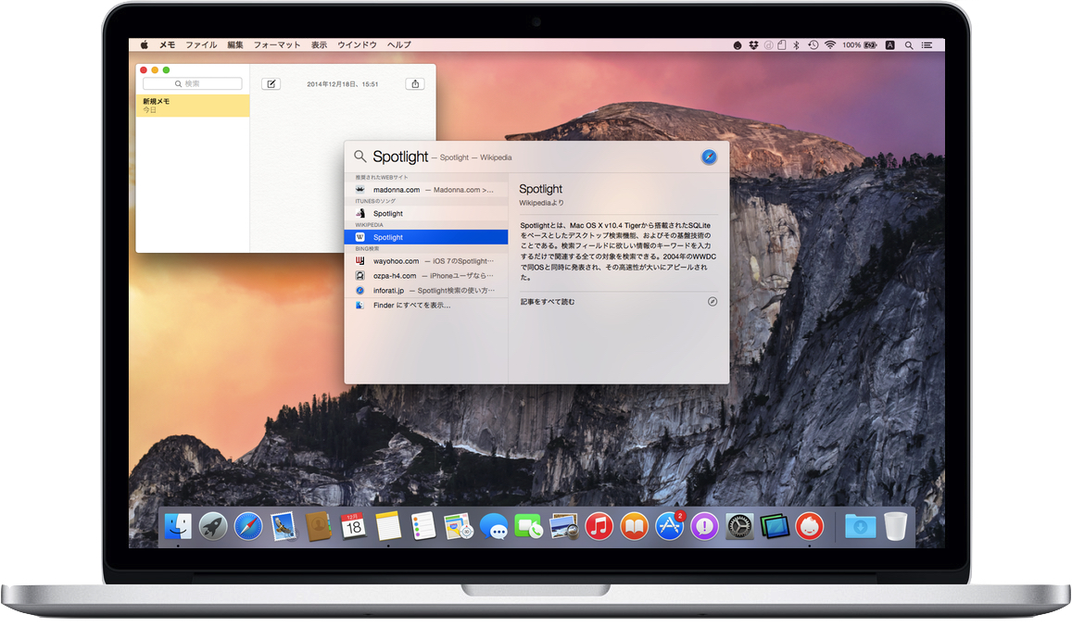1072x627 pixels.
Task: Click Finder にすべてを表示 row
Action: [426, 306]
